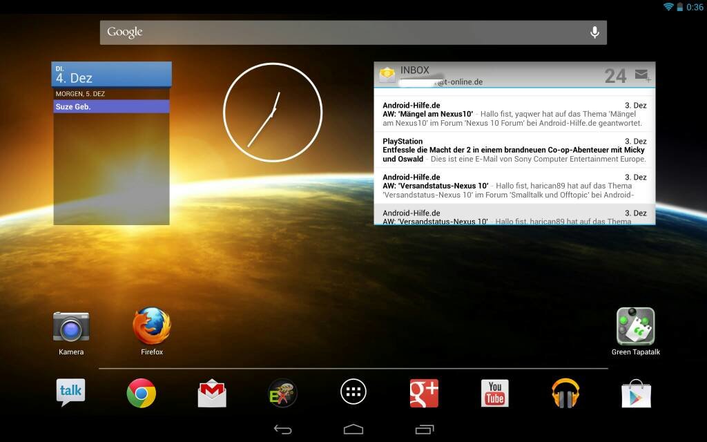Image resolution: width=707 pixels, height=442 pixels.
Task: Open Google Play Store
Action: click(636, 393)
